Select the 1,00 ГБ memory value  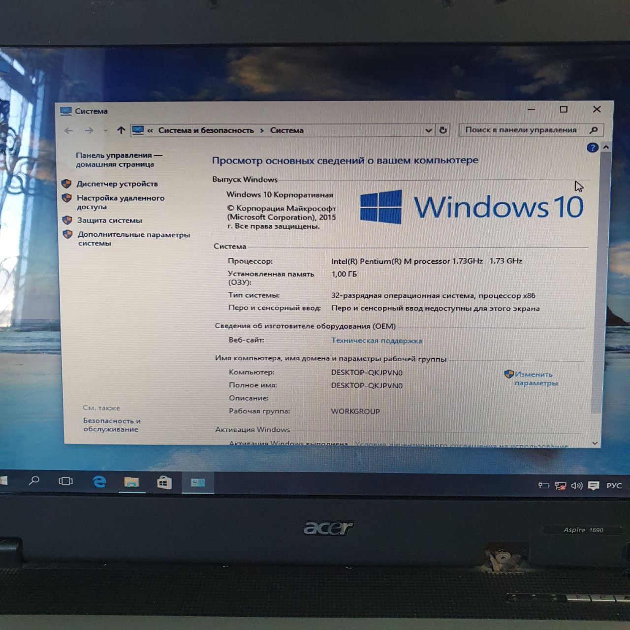tap(344, 274)
